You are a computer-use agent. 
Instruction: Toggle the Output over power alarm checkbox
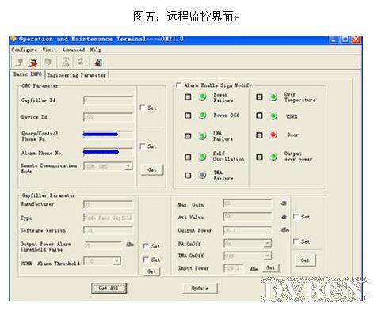point(259,157)
